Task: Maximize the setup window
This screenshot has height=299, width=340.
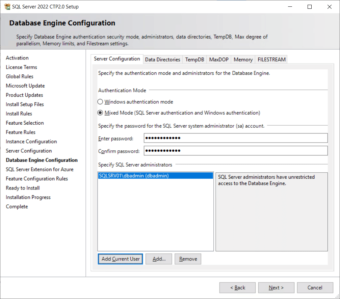Action: pyautogui.click(x=310, y=7)
